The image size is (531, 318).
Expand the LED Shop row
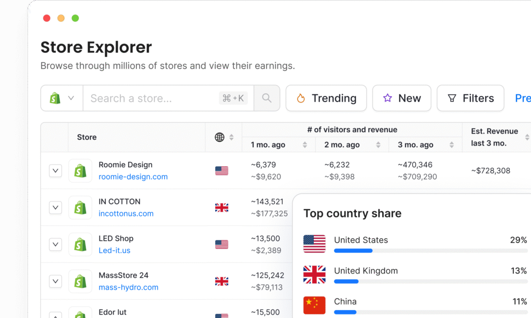coord(55,244)
